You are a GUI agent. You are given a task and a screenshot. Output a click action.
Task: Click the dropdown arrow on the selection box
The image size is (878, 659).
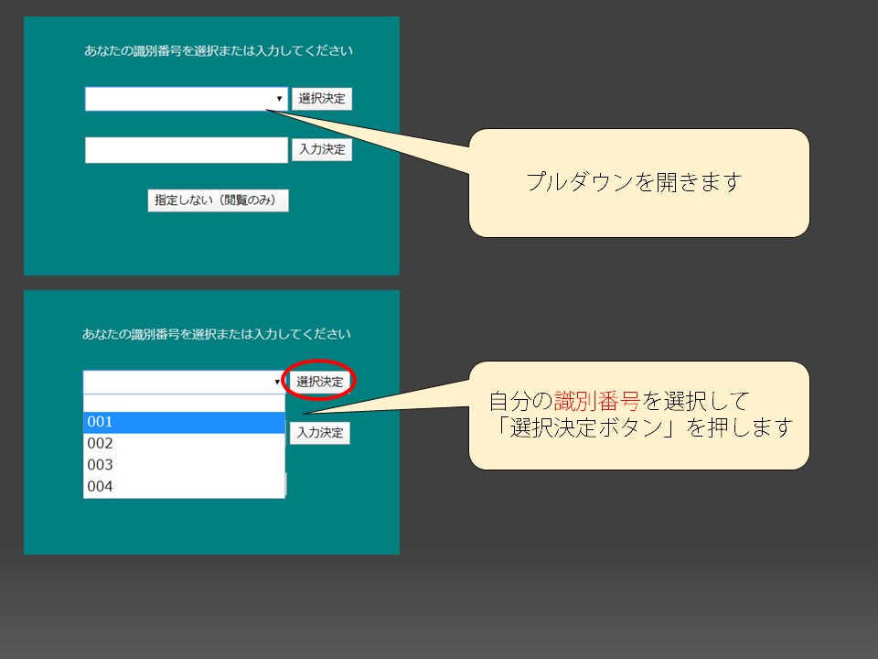click(x=279, y=99)
